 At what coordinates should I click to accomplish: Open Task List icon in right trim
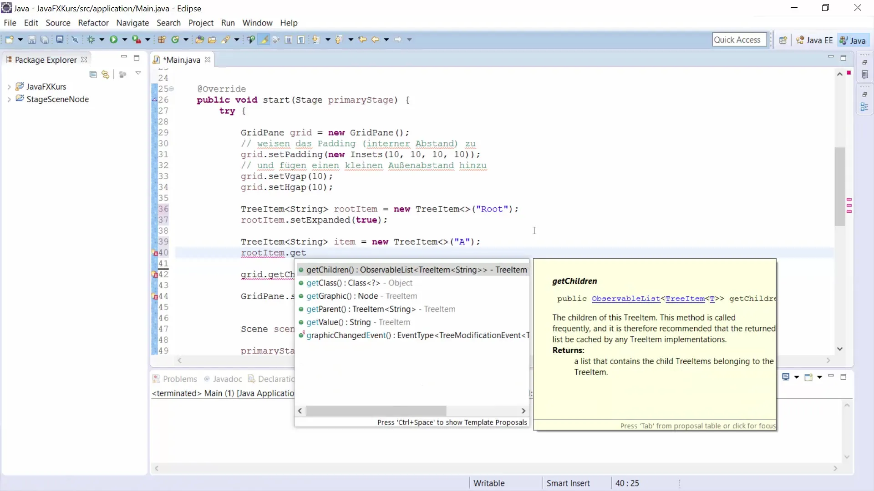point(865,75)
